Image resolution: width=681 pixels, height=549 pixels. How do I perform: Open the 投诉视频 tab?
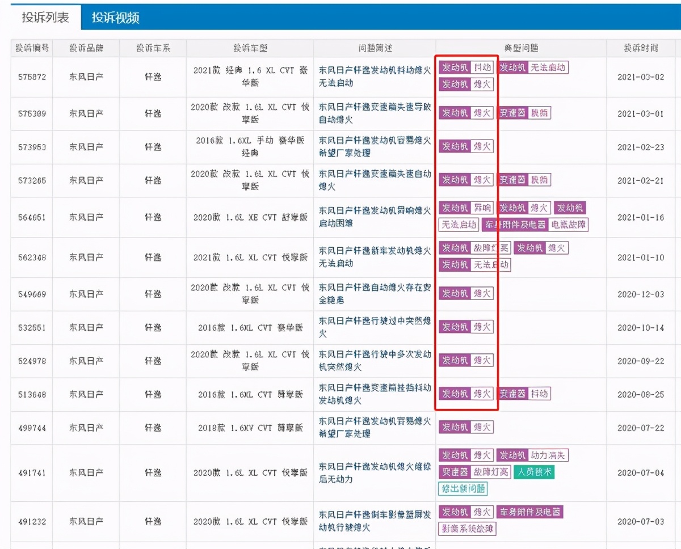[116, 18]
